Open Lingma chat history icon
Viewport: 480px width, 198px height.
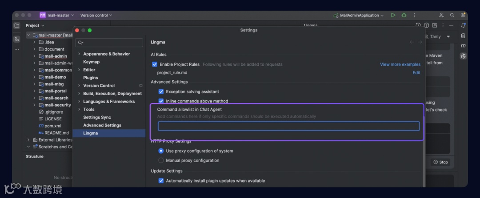point(418,25)
